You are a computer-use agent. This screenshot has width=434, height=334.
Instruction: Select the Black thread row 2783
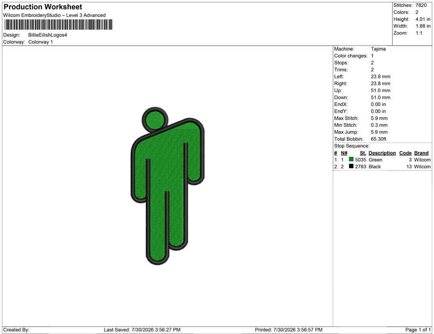[x=382, y=167]
